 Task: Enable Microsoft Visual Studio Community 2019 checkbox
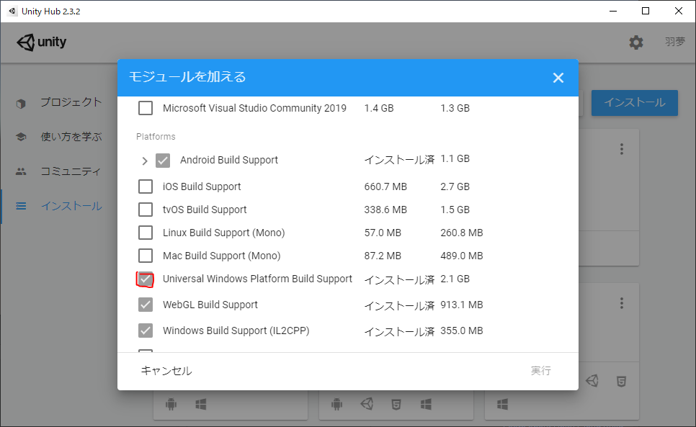click(145, 107)
